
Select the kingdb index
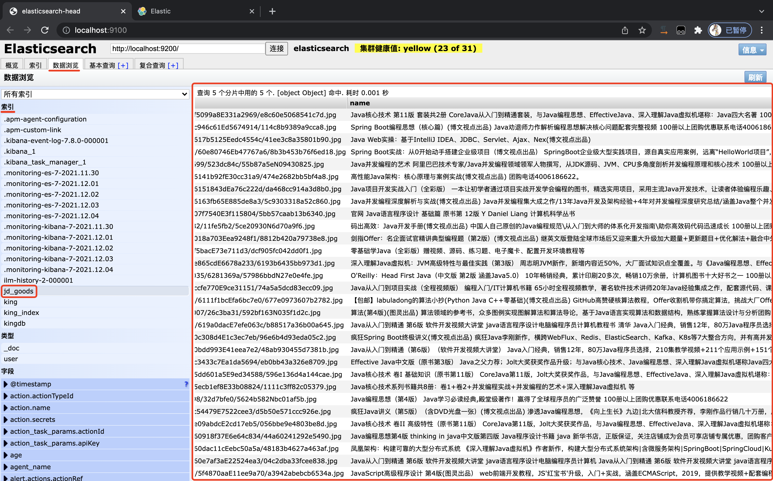(x=95, y=323)
